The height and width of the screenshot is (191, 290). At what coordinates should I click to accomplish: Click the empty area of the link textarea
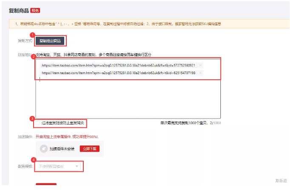(x=128, y=100)
